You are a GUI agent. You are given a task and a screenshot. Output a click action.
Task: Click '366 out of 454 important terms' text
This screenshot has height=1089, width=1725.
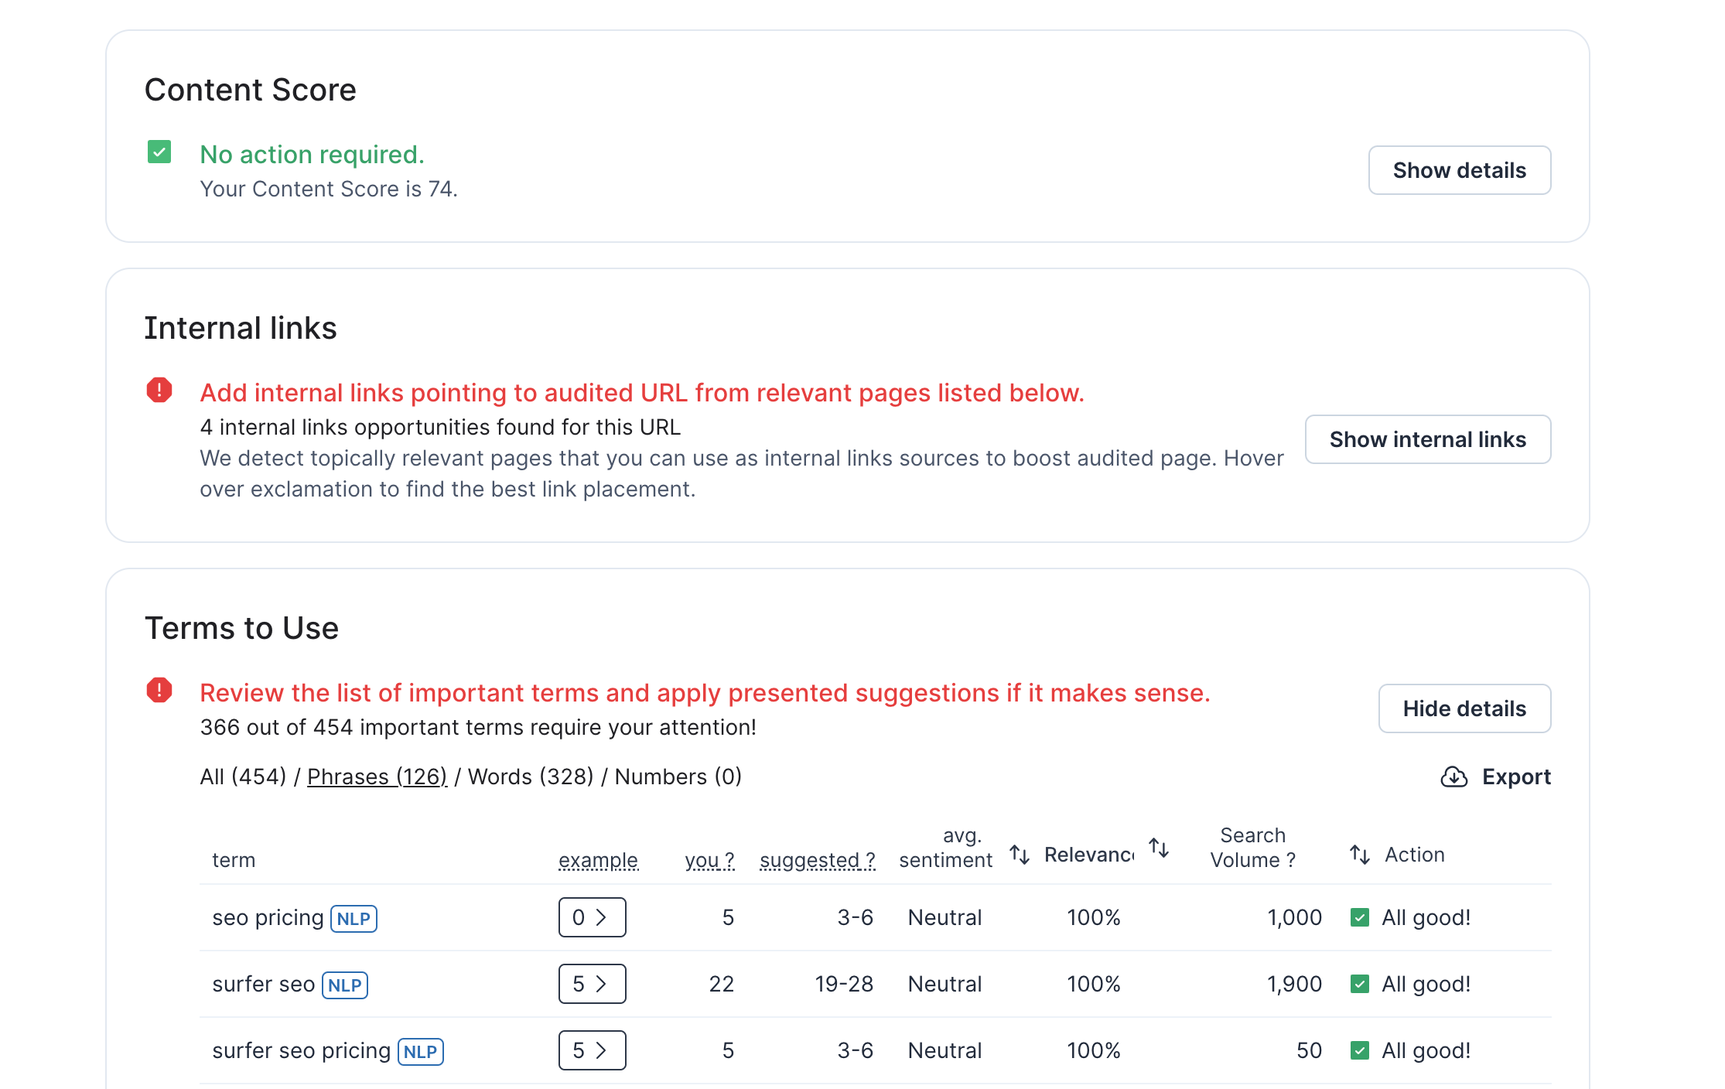point(478,727)
